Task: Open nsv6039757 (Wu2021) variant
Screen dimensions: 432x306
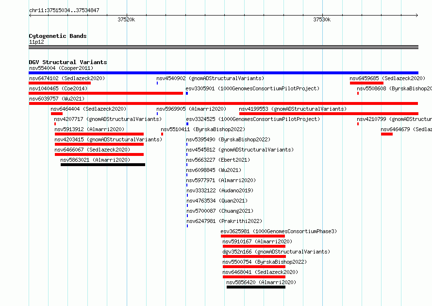Action: 57,99
